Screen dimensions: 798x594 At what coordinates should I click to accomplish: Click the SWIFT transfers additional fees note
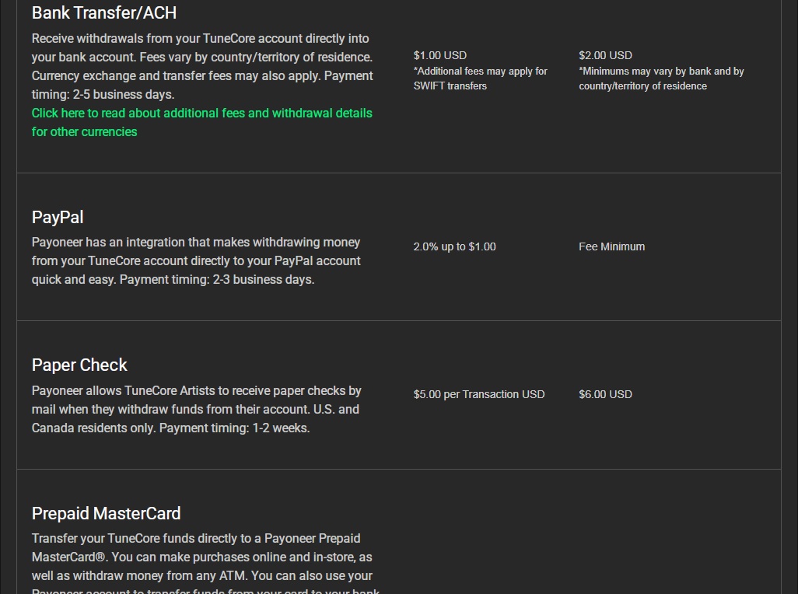480,79
